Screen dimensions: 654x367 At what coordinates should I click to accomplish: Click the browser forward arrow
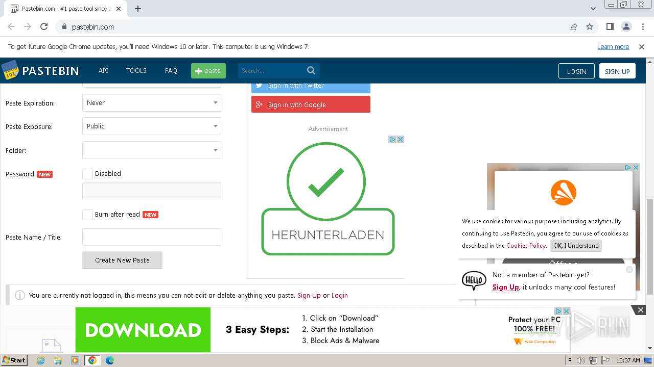pos(28,27)
